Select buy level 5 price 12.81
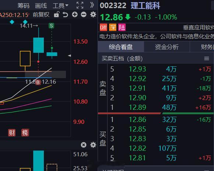This screenshot has width=214, height=171. point(137,158)
